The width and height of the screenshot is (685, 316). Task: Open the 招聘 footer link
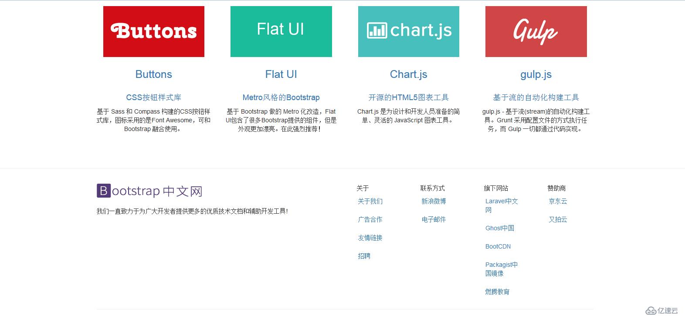coord(364,256)
